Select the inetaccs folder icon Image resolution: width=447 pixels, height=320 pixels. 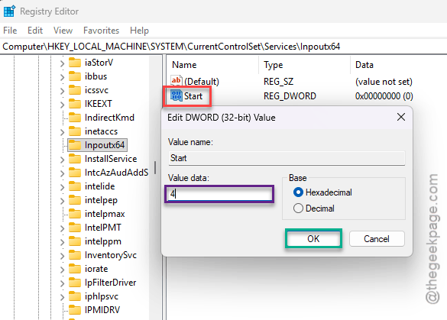[75, 131]
